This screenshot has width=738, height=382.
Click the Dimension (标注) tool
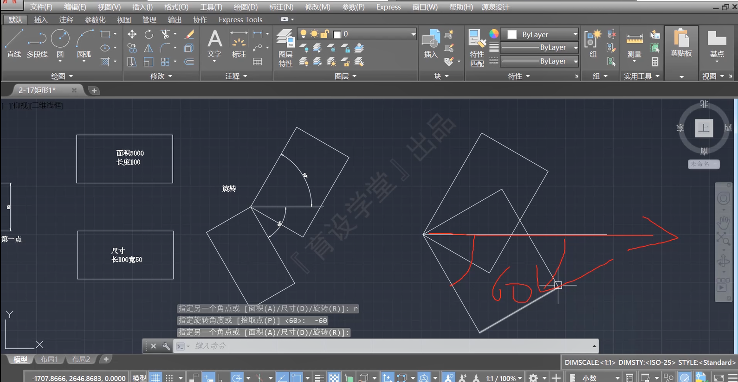[x=239, y=44]
